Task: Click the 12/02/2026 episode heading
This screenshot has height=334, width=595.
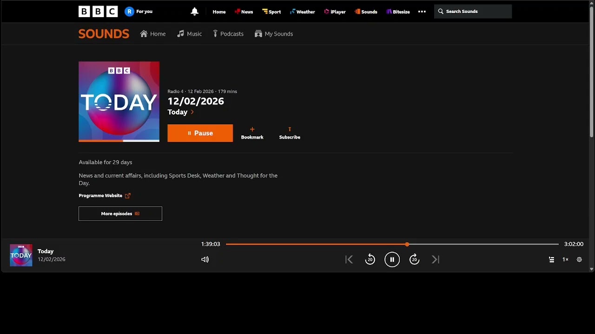Action: pos(196,101)
